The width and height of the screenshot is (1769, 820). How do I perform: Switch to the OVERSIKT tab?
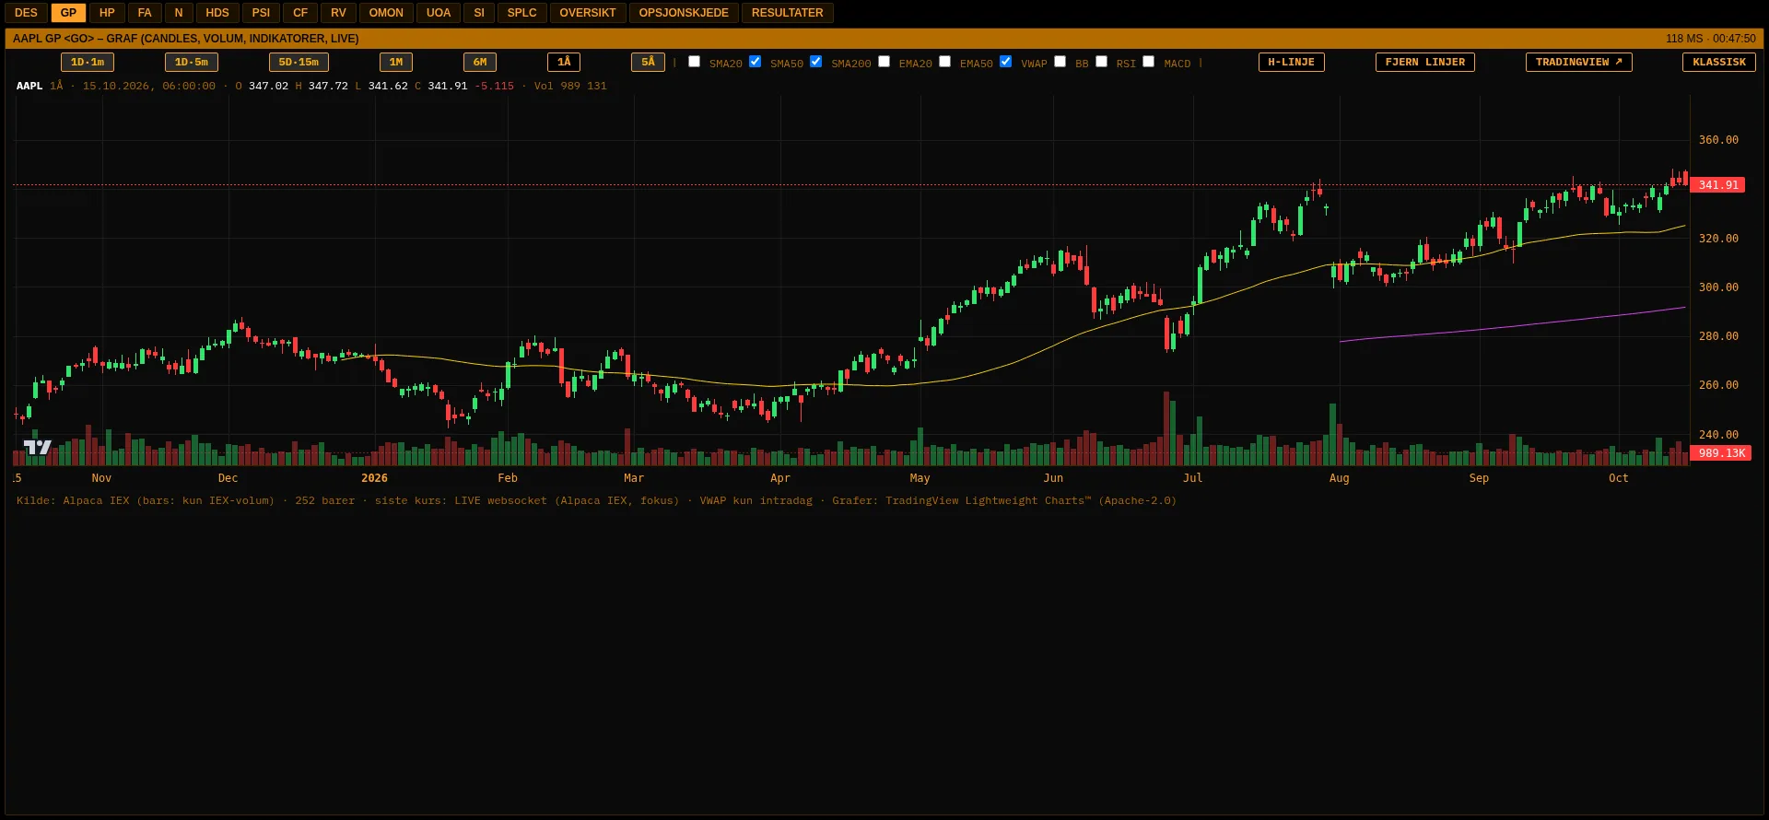coord(588,13)
